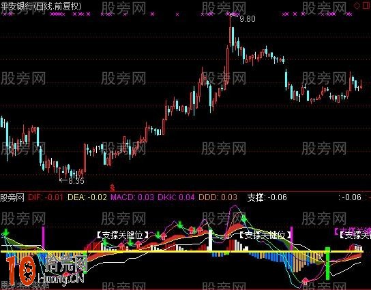Select the 股旁网 indicator name label

click(x=12, y=197)
